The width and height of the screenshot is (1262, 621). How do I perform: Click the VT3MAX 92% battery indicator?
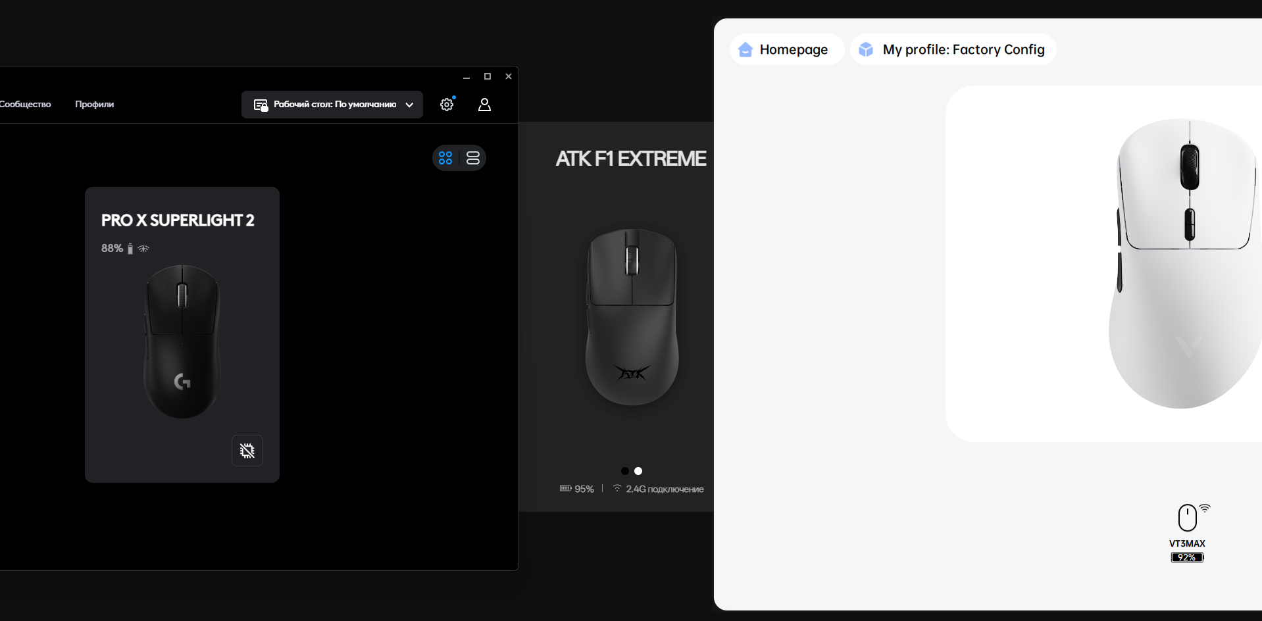pos(1187,557)
